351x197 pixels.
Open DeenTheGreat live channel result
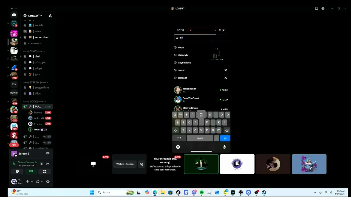pos(201,100)
